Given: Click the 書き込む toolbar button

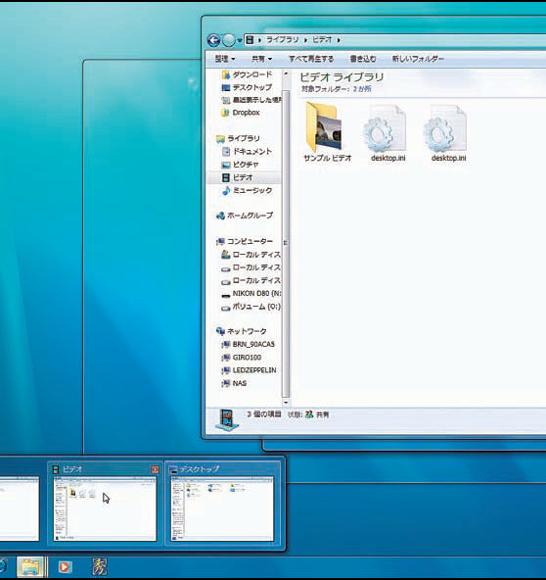Looking at the screenshot, I should point(363,59).
